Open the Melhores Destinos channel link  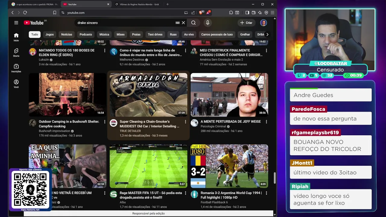[132, 60]
